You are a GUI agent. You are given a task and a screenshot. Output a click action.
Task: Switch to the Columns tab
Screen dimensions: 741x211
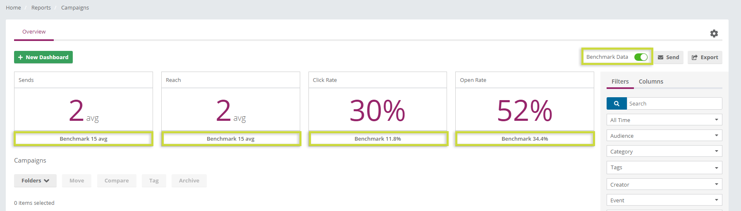pos(651,82)
